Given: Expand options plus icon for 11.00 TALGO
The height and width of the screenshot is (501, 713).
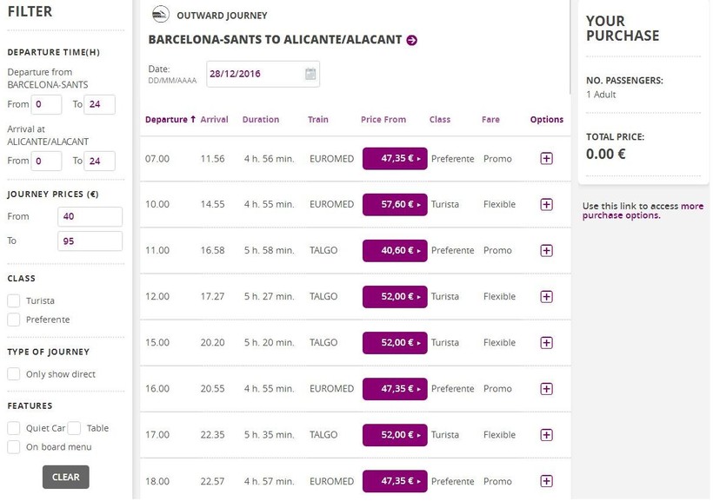Looking at the screenshot, I should tap(546, 251).
